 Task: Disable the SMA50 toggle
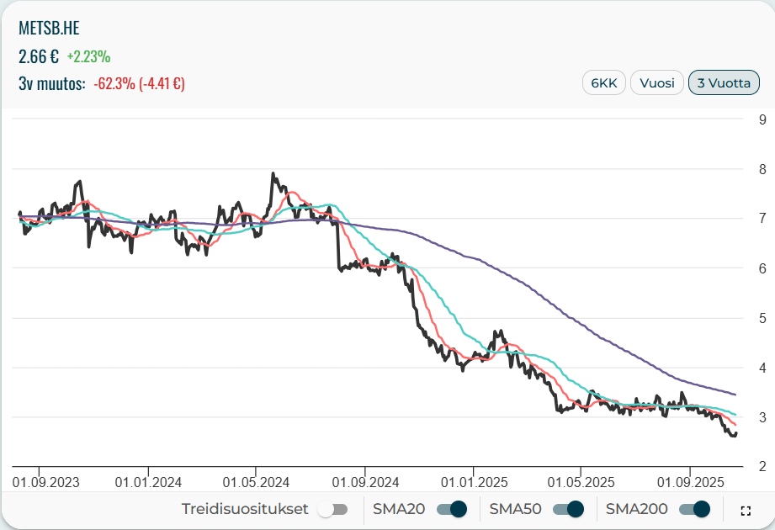569,509
